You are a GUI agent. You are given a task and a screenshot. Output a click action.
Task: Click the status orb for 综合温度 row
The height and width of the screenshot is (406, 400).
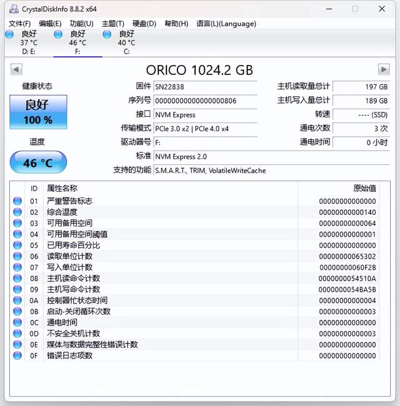pos(17,212)
